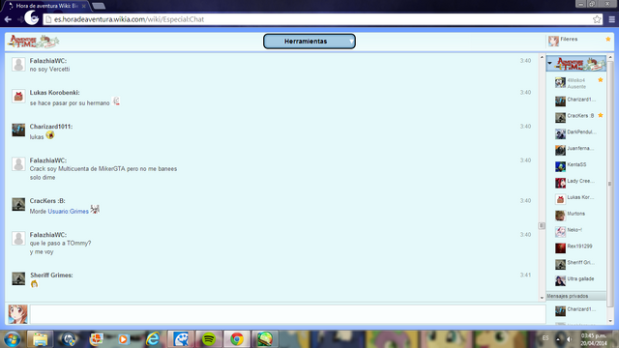619x348 pixels.
Task: Launch Internet Explorer from the taskbar
Action: (x=153, y=339)
